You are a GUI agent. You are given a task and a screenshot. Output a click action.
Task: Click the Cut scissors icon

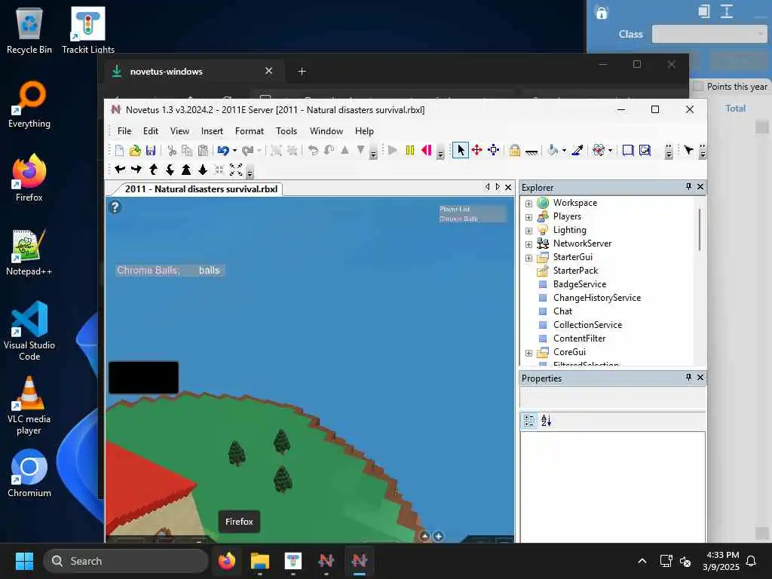pyautogui.click(x=172, y=151)
